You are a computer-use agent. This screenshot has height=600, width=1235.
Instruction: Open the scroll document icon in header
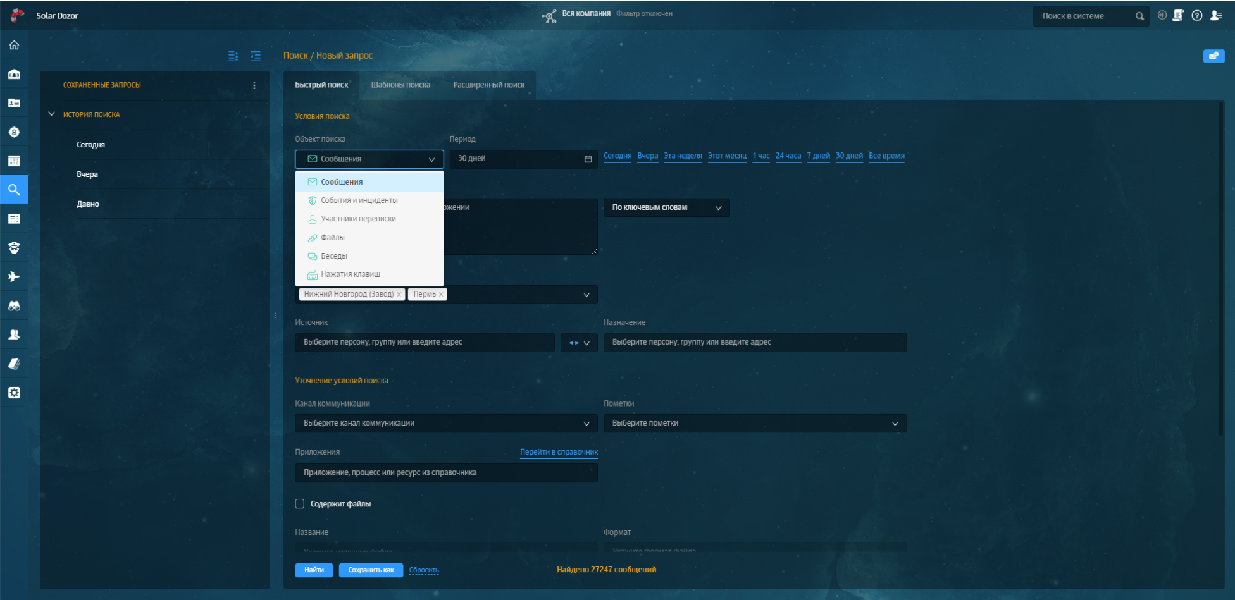tap(1178, 15)
